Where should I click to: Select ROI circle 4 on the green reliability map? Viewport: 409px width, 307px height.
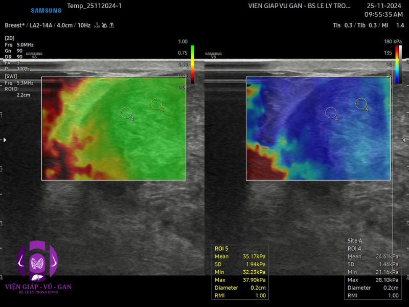pyautogui.click(x=126, y=113)
